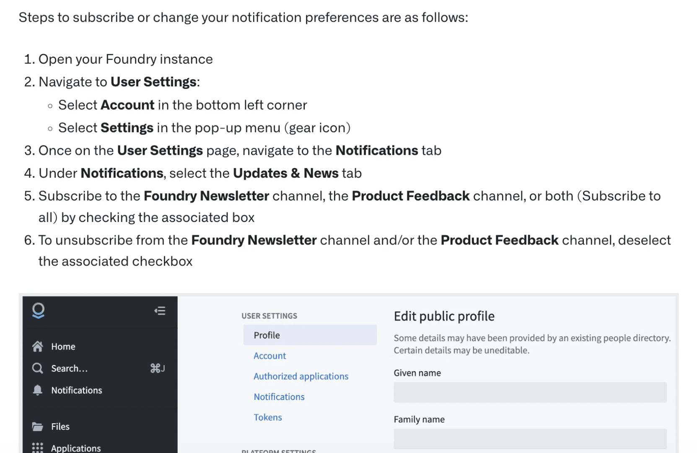The width and height of the screenshot is (697, 453).
Task: Click the 'USER SETTINGS' section header
Action: pyautogui.click(x=269, y=316)
